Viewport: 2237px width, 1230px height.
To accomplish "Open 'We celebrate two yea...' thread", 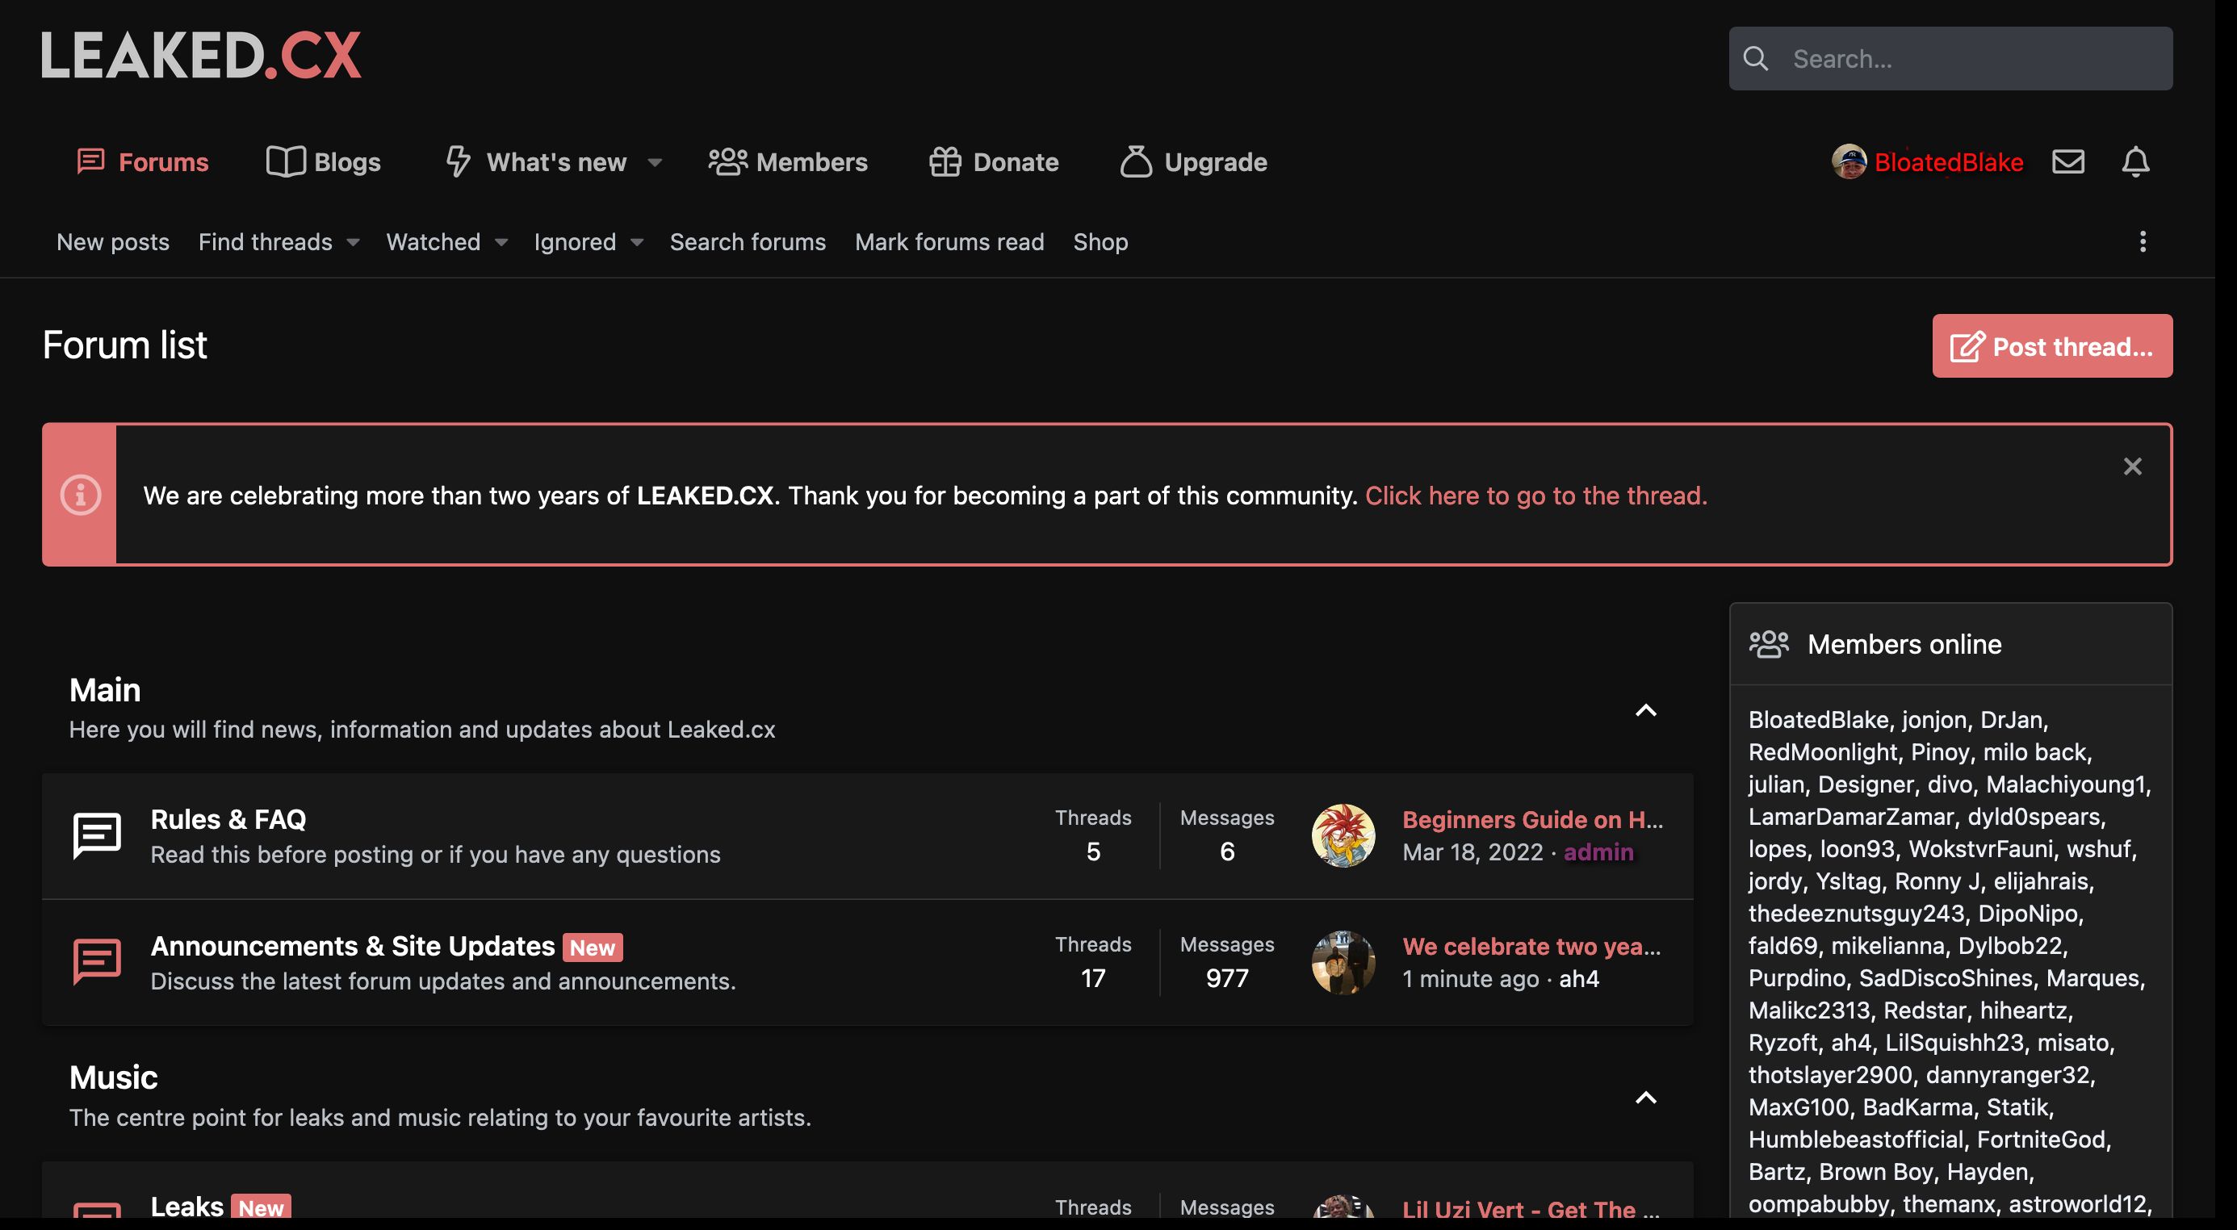I will (x=1532, y=946).
